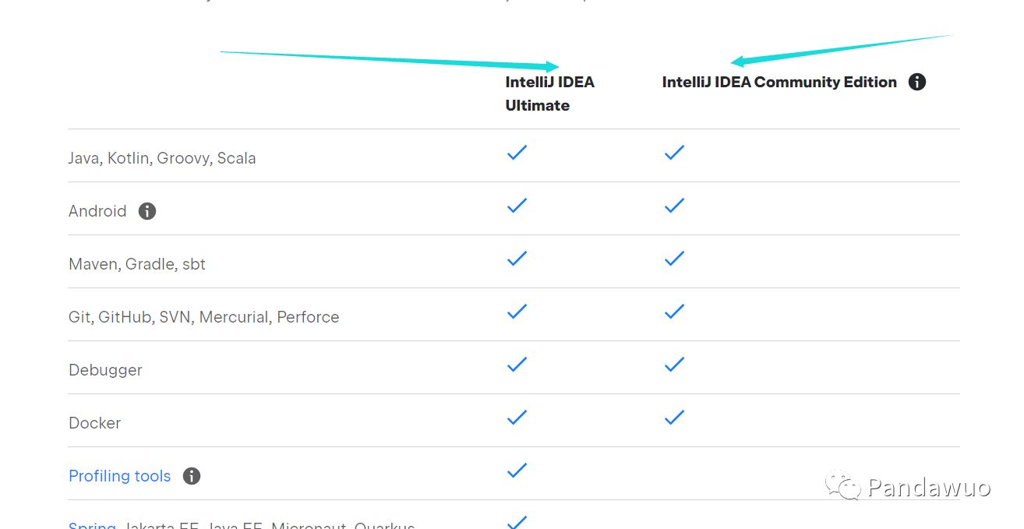Click the Maven, Gradle, sbt row label
The height and width of the screenshot is (529, 1024).
(x=137, y=264)
